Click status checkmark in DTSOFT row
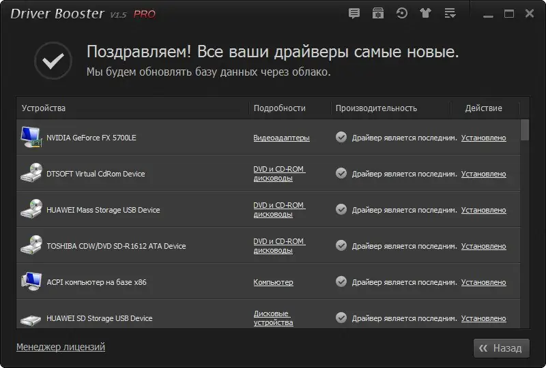This screenshot has width=546, height=368. pos(341,173)
